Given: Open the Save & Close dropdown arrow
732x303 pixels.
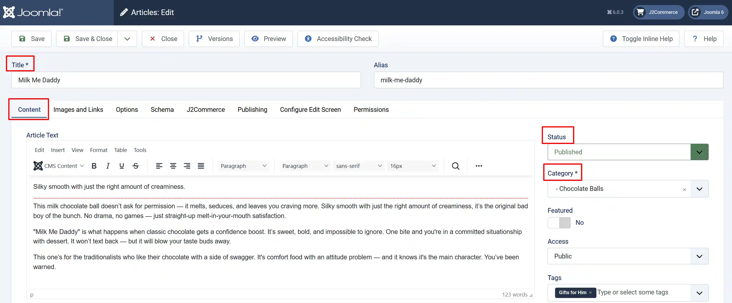Looking at the screenshot, I should click(127, 39).
